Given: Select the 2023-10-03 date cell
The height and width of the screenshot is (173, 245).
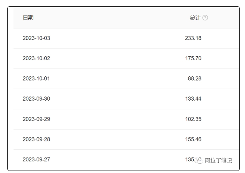Looking at the screenshot, I should pos(36,38).
